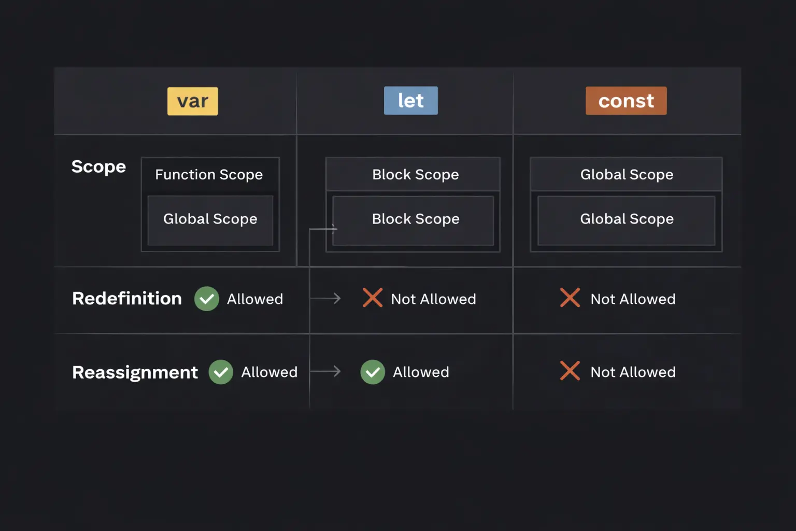The image size is (796, 531).
Task: Click the red X beside let Redefinition
Action: 372,298
